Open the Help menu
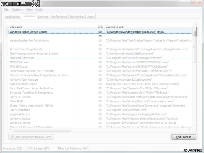The image size is (204, 153). tap(39, 10)
